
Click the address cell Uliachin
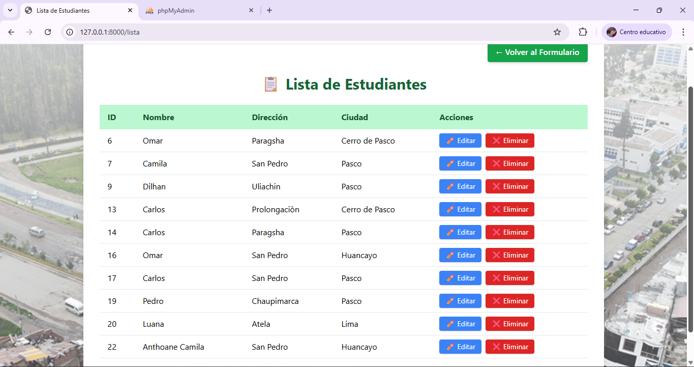[x=266, y=186]
